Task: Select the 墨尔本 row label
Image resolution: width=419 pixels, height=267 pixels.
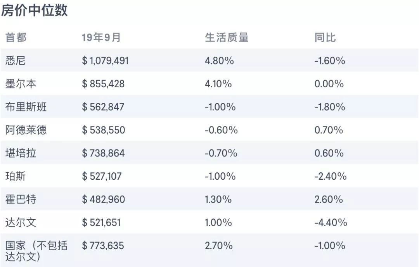Action: click(21, 84)
